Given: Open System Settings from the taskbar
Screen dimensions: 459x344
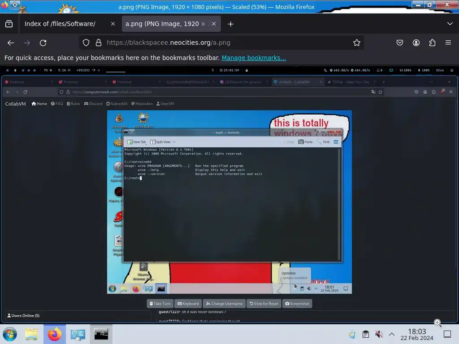Looking at the screenshot, I should pyautogui.click(x=78, y=334).
